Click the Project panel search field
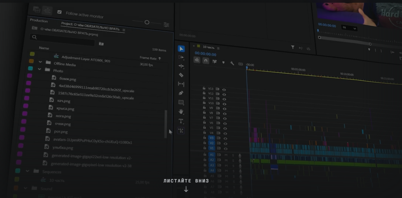Screen dimensions: 402x198 tap(62, 40)
